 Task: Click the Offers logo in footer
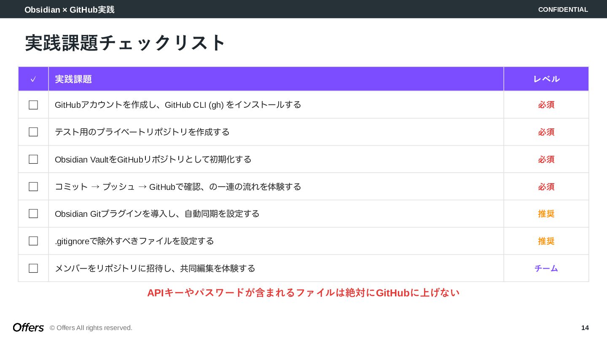pos(28,328)
